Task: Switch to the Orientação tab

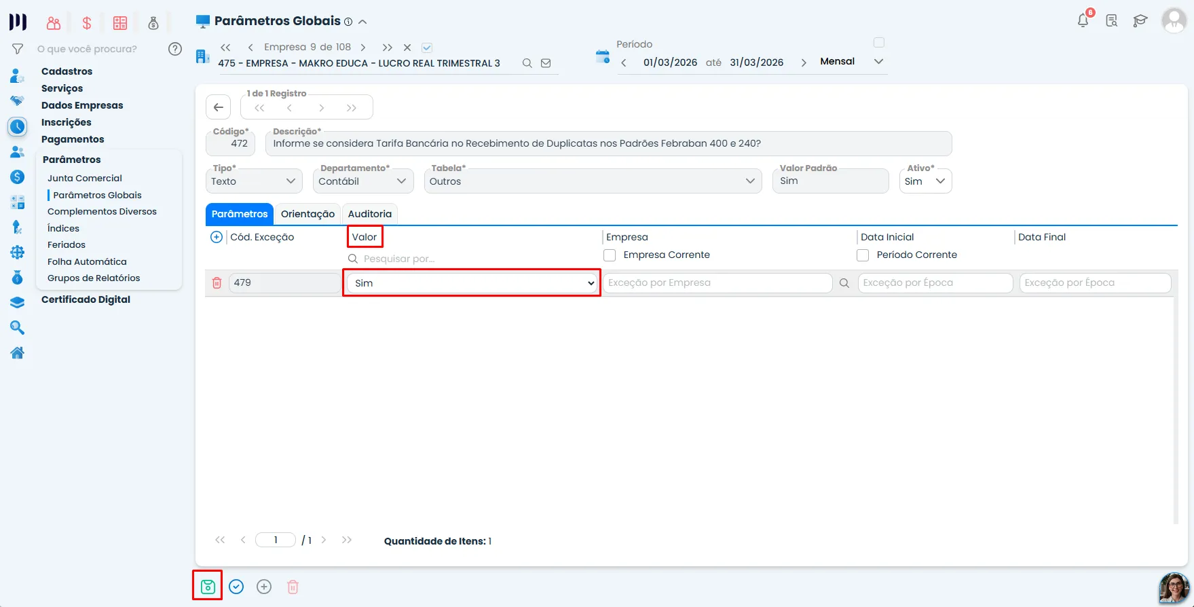Action: tap(307, 214)
